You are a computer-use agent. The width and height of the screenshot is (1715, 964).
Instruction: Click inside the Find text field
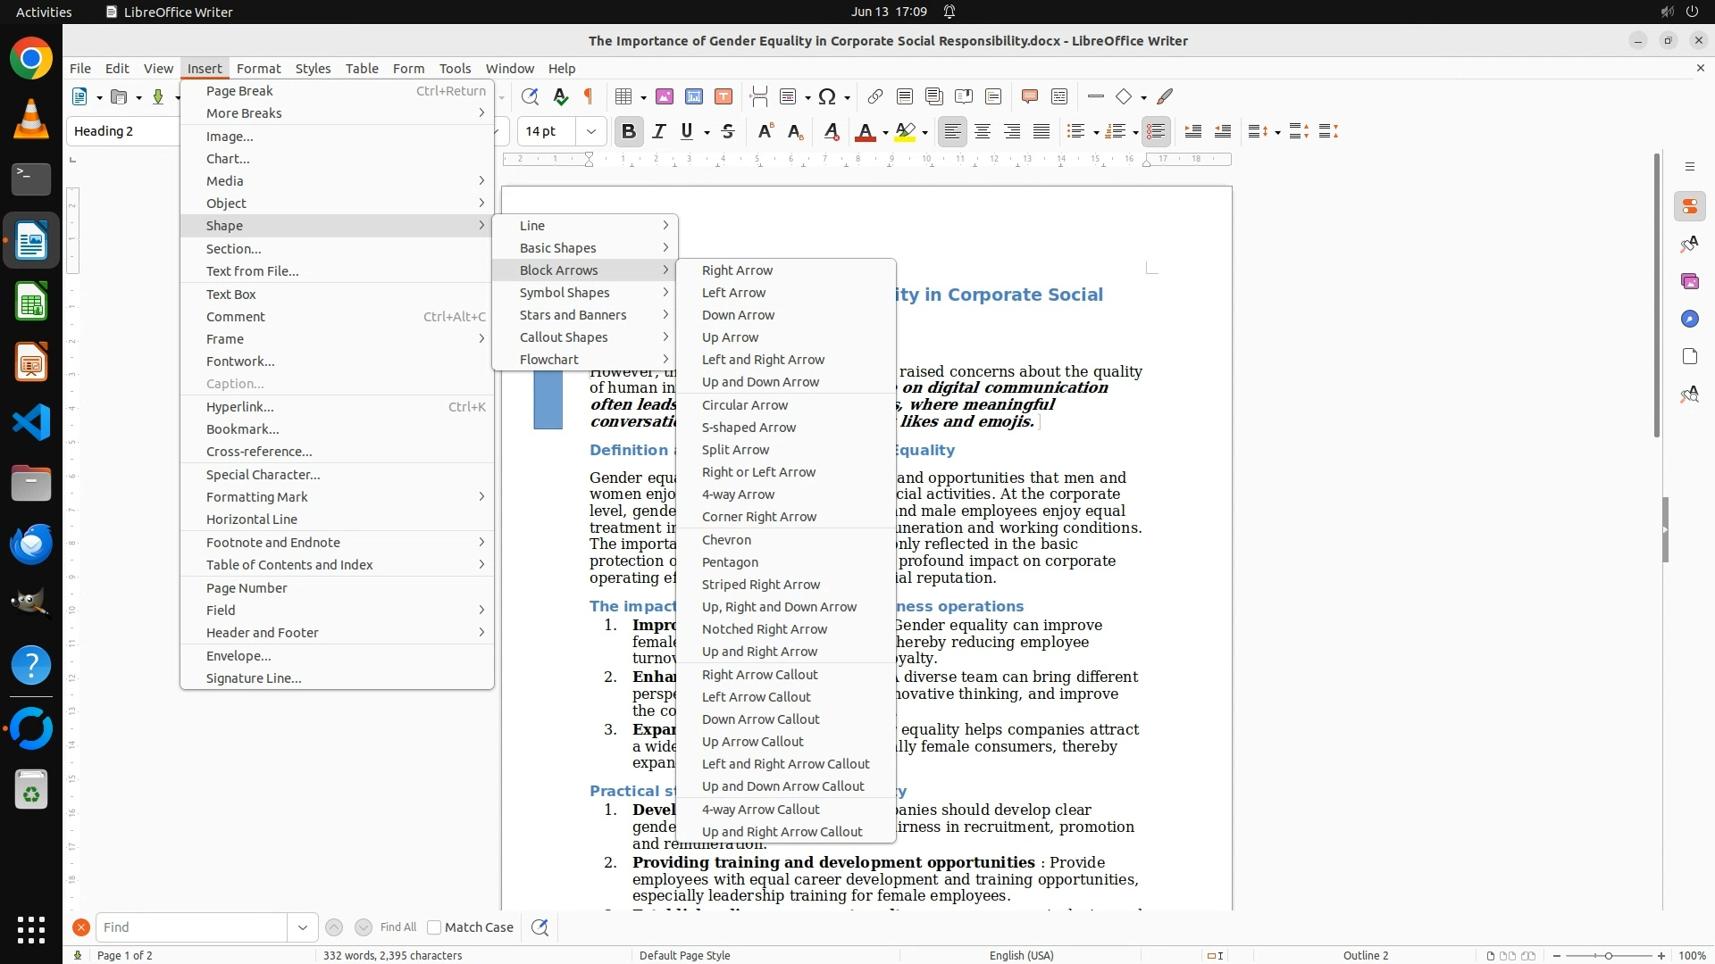pos(191,927)
